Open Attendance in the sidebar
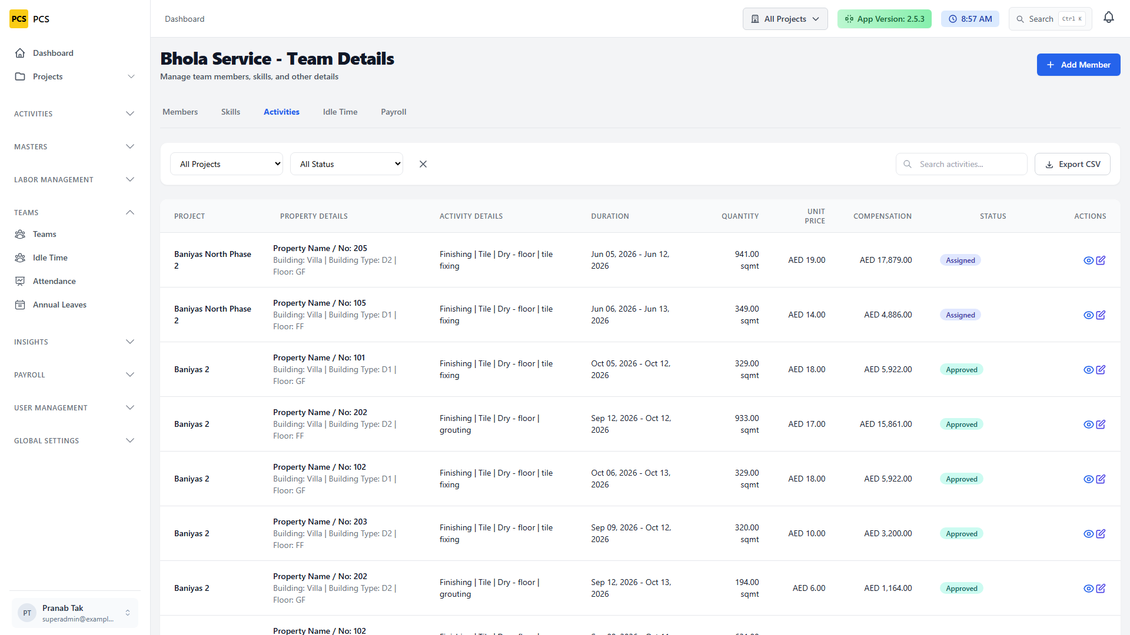 point(75,281)
